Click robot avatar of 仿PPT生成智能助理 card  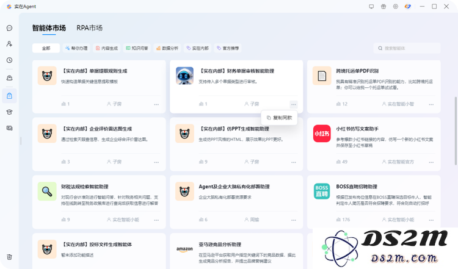pos(184,134)
